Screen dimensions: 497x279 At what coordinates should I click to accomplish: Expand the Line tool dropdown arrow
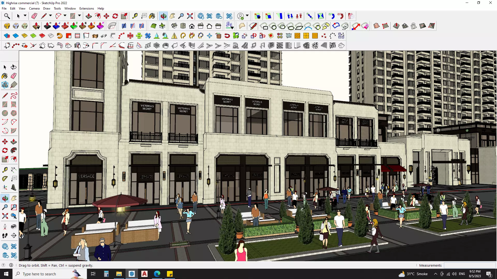[50, 16]
